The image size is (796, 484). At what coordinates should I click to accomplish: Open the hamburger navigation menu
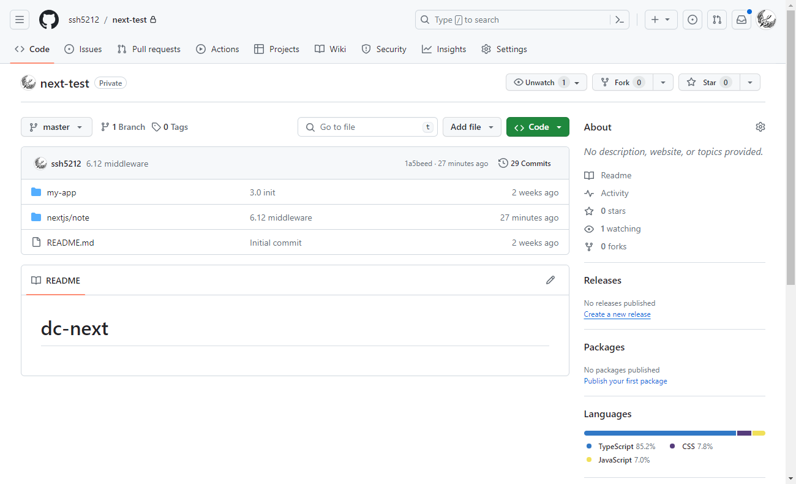[x=20, y=20]
